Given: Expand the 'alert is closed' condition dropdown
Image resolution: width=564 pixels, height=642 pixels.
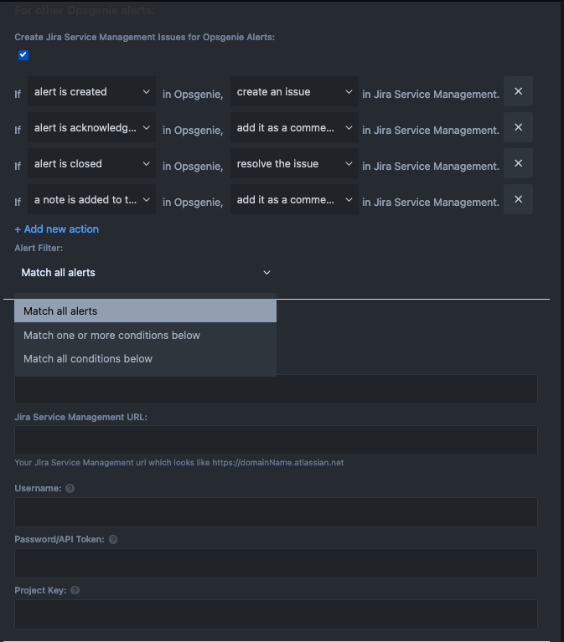Looking at the screenshot, I should [91, 164].
